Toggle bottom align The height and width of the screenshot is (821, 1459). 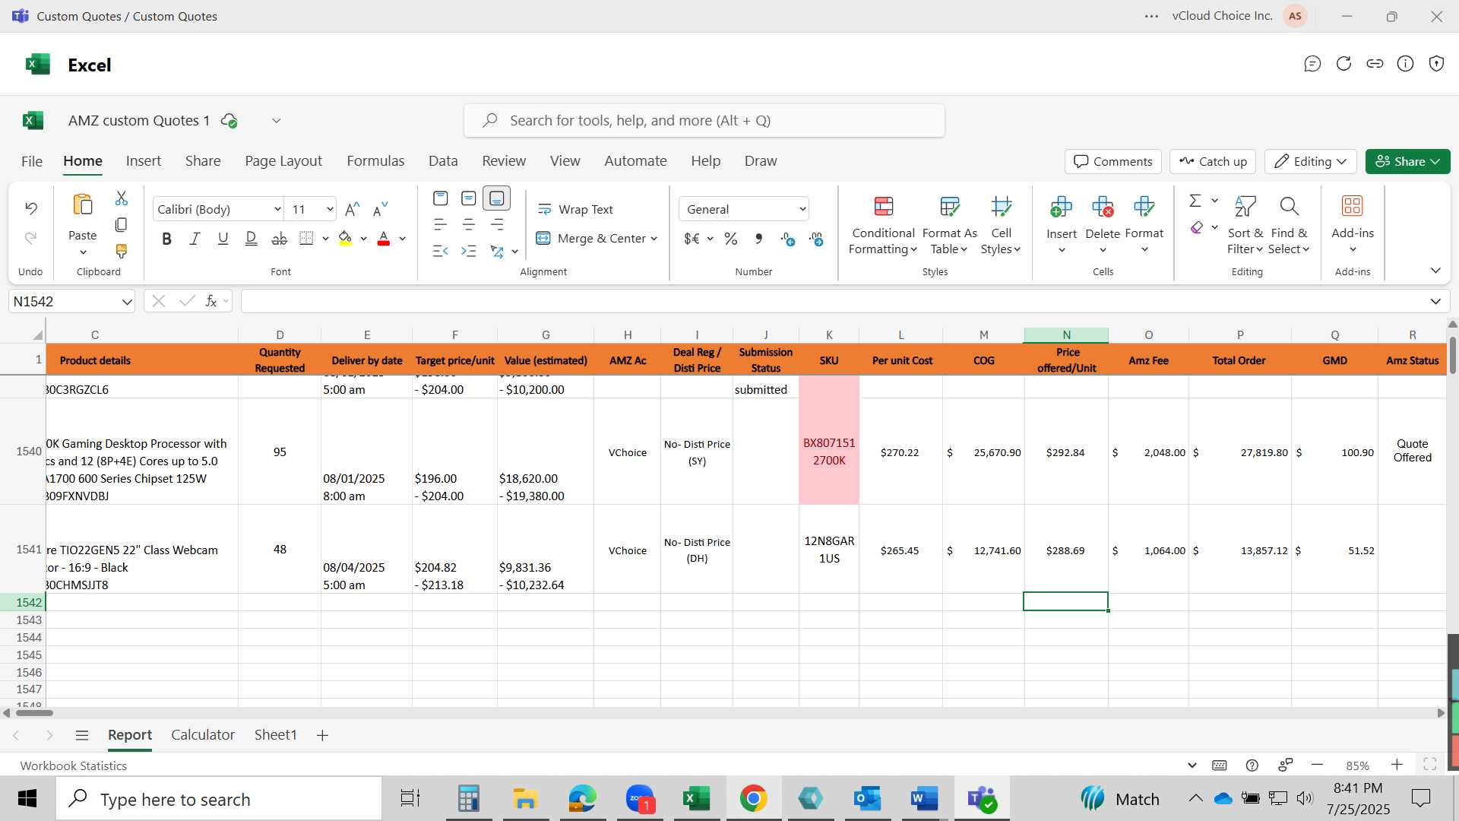(x=497, y=198)
